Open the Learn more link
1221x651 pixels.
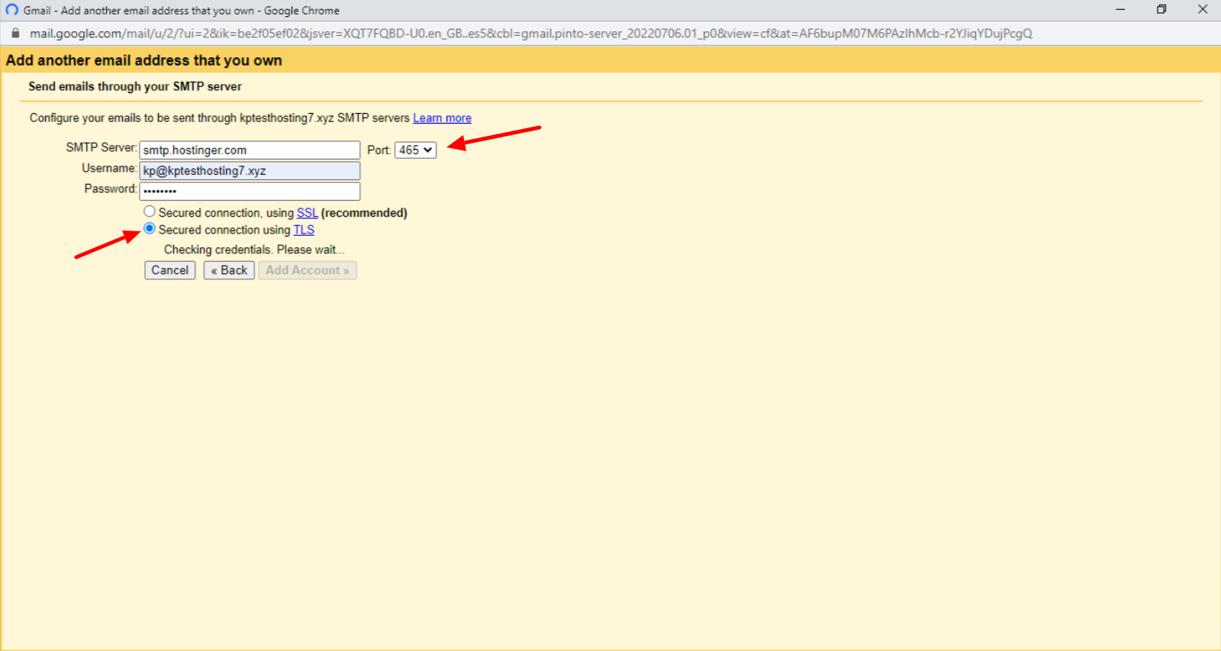point(442,118)
